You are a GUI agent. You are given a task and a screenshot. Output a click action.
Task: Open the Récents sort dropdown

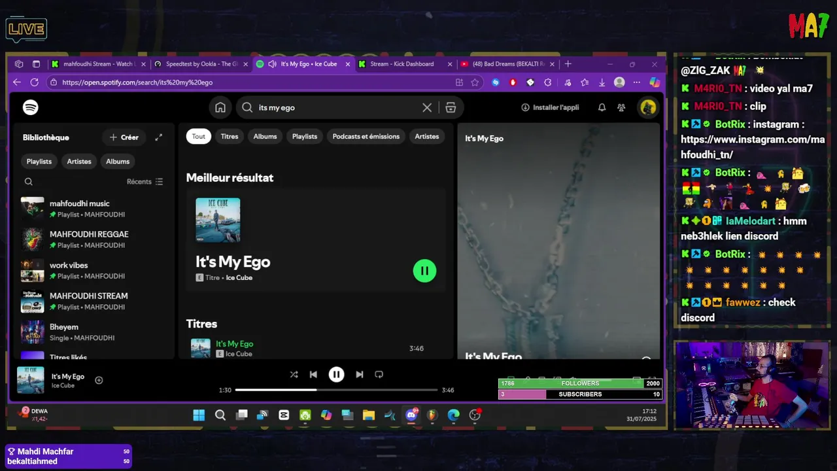pyautogui.click(x=145, y=182)
